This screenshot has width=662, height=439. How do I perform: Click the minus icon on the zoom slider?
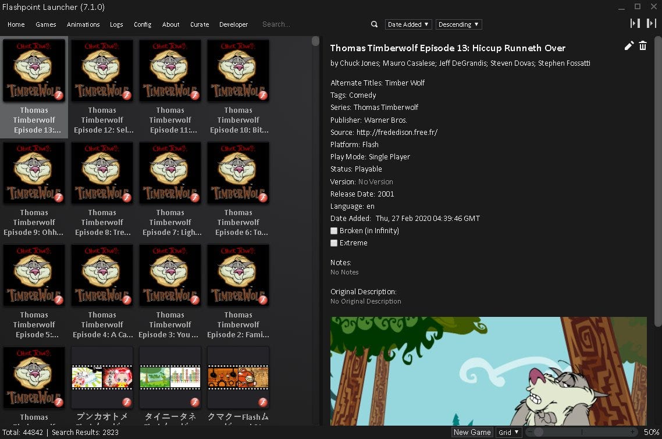[x=530, y=432]
